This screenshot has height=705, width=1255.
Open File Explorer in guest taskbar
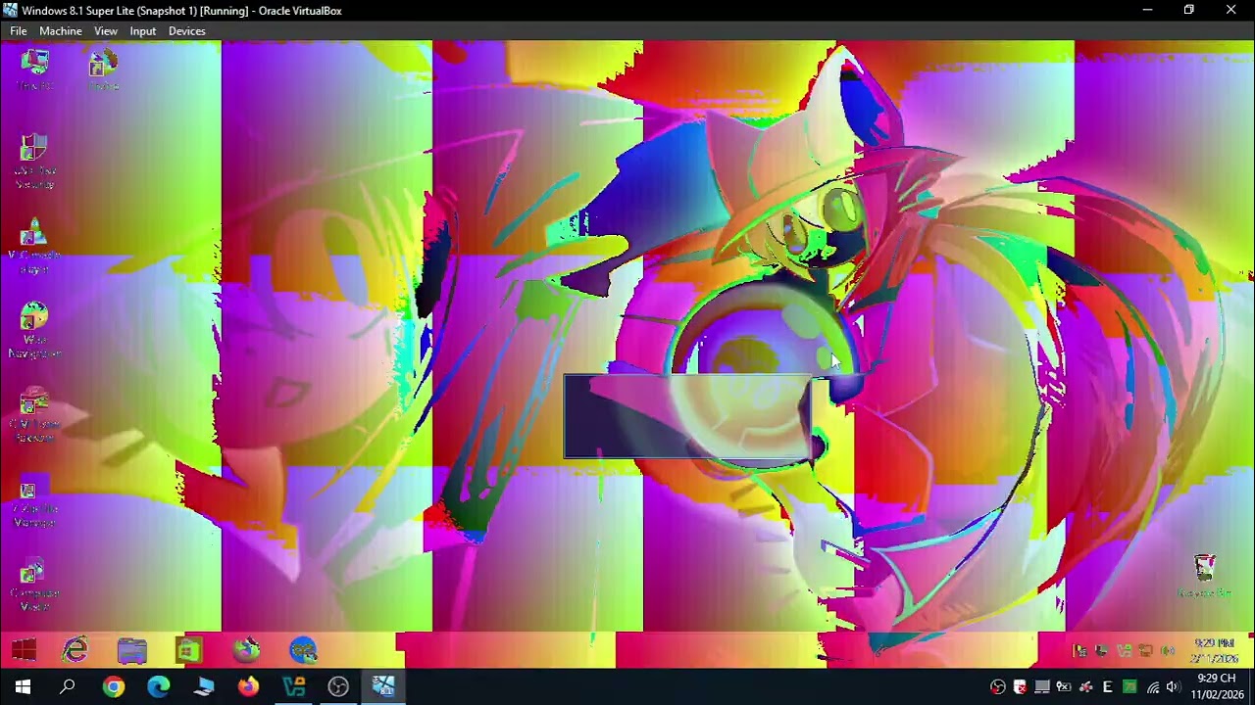tap(131, 650)
